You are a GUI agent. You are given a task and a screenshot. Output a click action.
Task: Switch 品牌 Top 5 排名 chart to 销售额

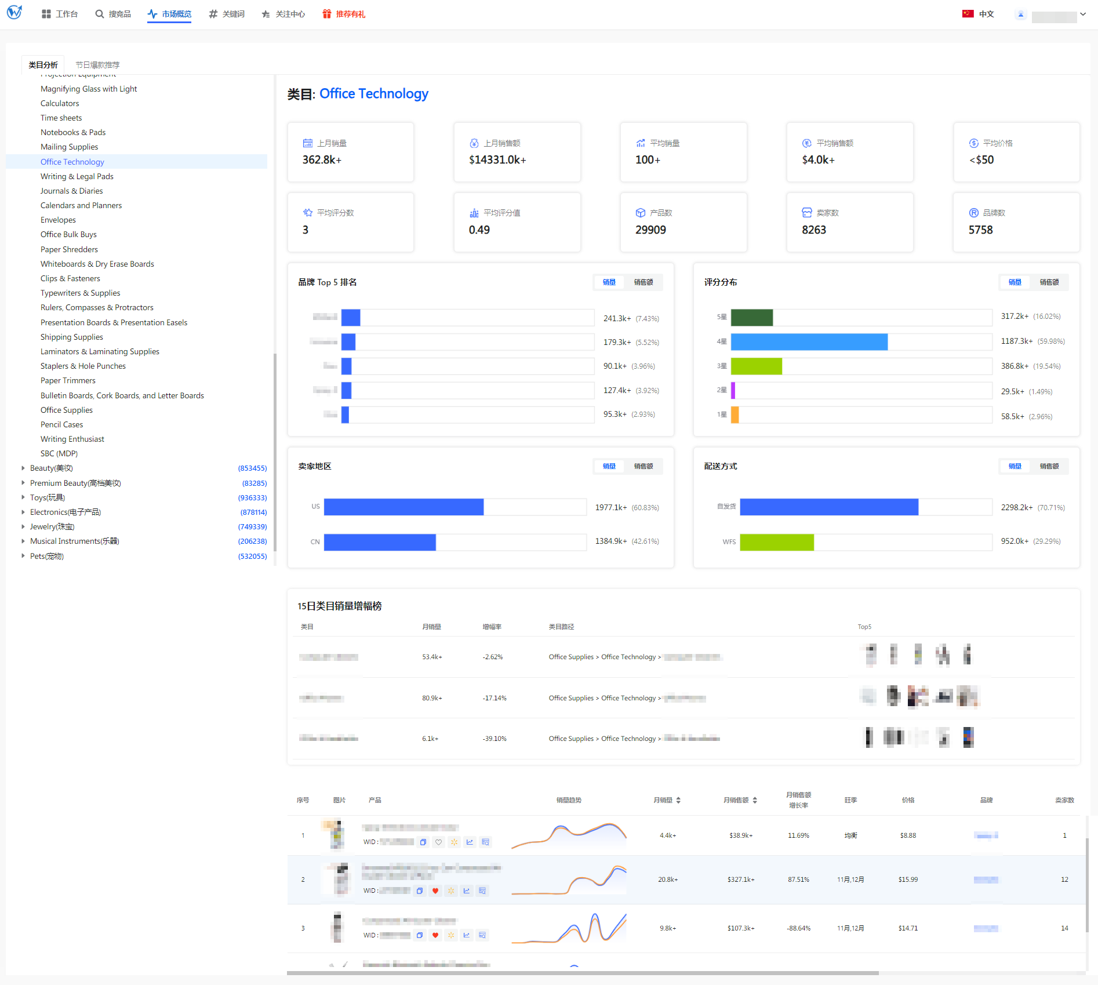[643, 282]
